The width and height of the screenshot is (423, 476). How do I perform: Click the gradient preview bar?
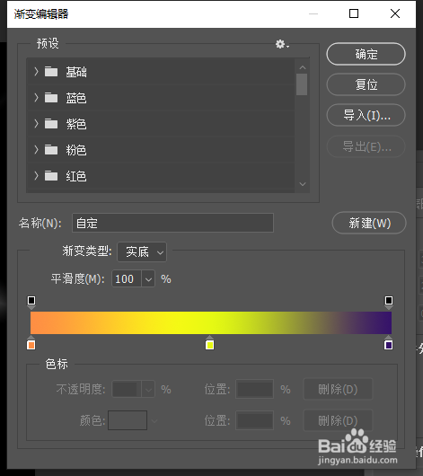click(x=211, y=323)
